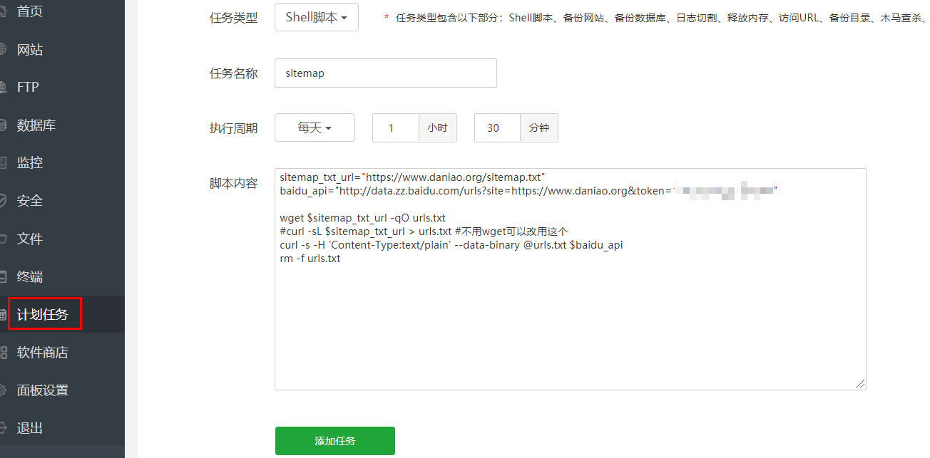Click the monitor icon beside 监控
The image size is (930, 458).
pyautogui.click(x=3, y=163)
